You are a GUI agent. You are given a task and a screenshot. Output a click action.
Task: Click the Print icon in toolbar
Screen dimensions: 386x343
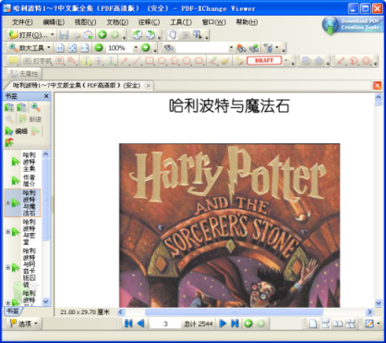tap(77, 35)
